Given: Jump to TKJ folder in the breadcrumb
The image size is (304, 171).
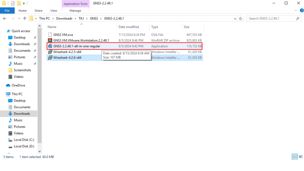Looking at the screenshot, I should tap(81, 18).
